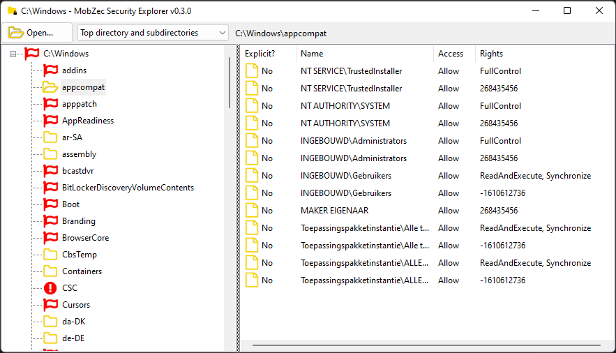Image resolution: width=616 pixels, height=353 pixels.
Task: Click the red flag icon beside addins
Action: pyautogui.click(x=50, y=70)
